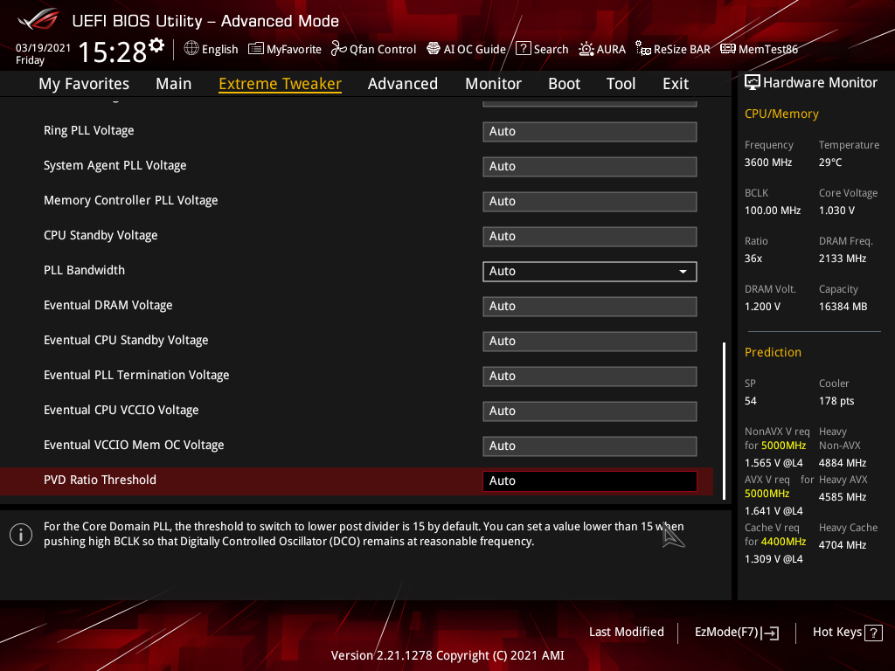The image size is (895, 671).
Task: Toggle ReSize BAR icon
Action: pyautogui.click(x=643, y=49)
